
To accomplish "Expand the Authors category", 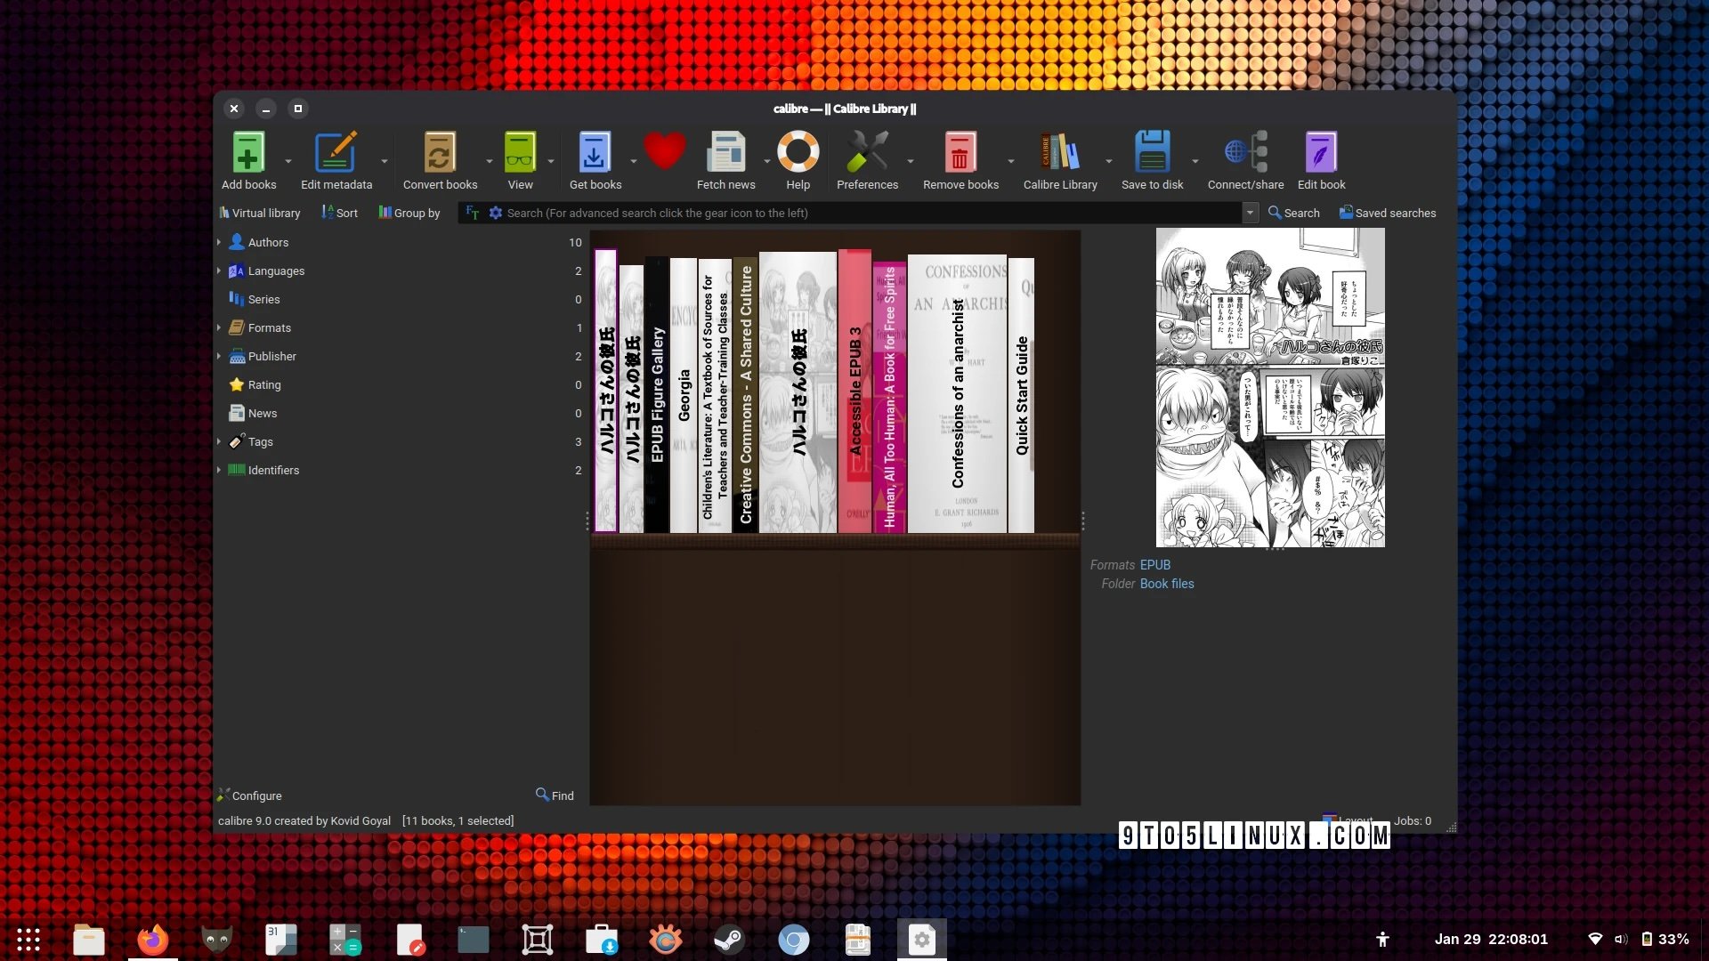I will [x=219, y=242].
